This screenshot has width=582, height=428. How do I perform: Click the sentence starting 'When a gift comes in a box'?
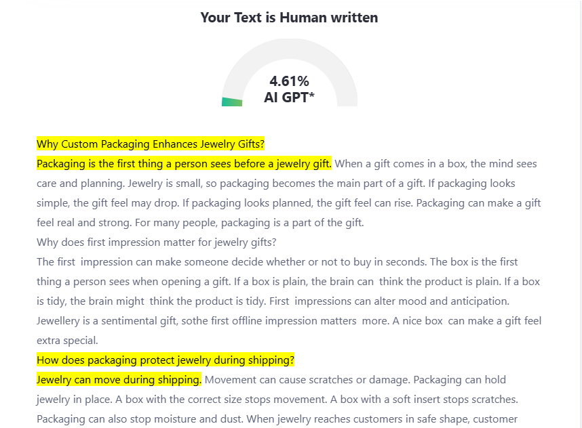(x=435, y=164)
